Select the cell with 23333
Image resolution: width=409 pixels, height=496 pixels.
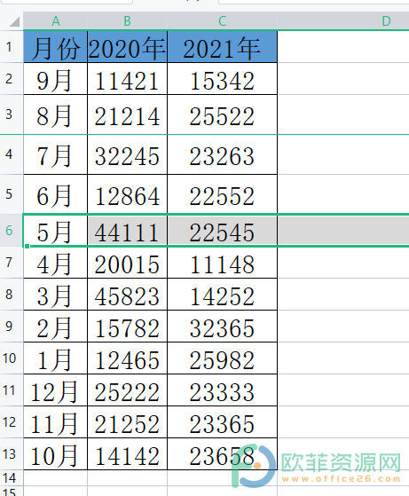(223, 390)
